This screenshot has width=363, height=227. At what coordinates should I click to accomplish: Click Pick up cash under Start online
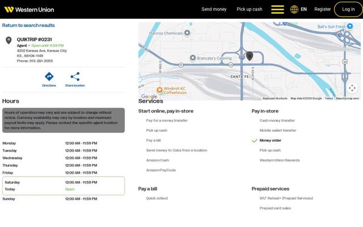click(x=157, y=131)
